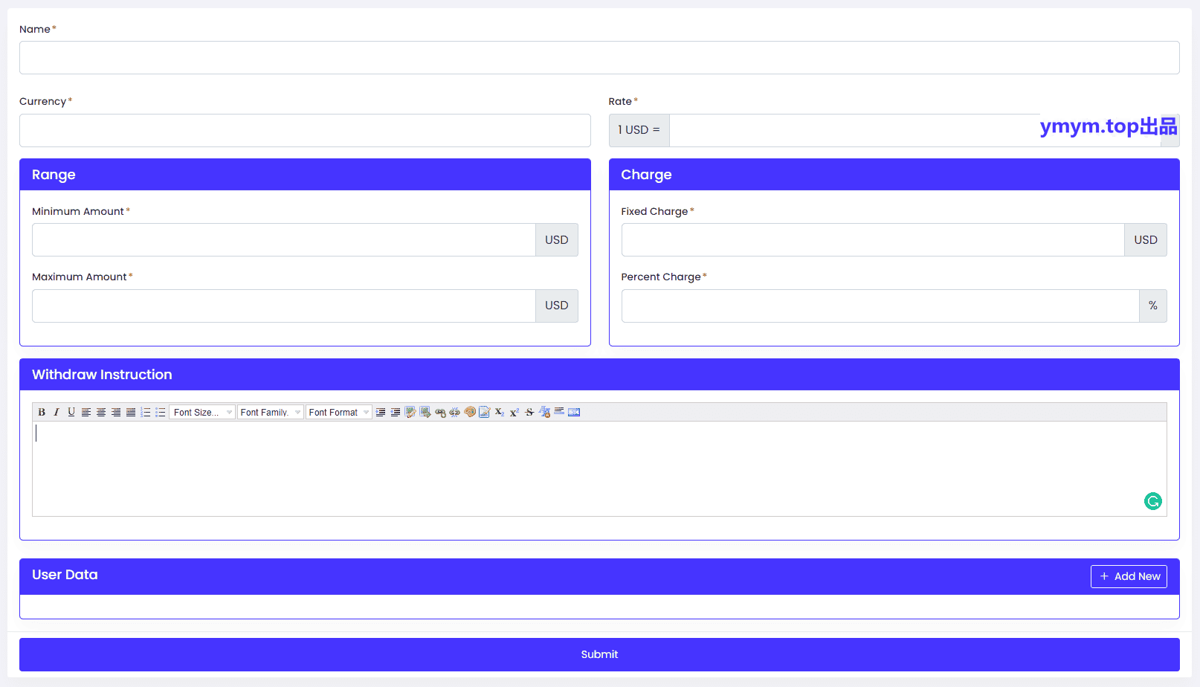
Task: Toggle italic formatting in the editor
Action: [57, 412]
